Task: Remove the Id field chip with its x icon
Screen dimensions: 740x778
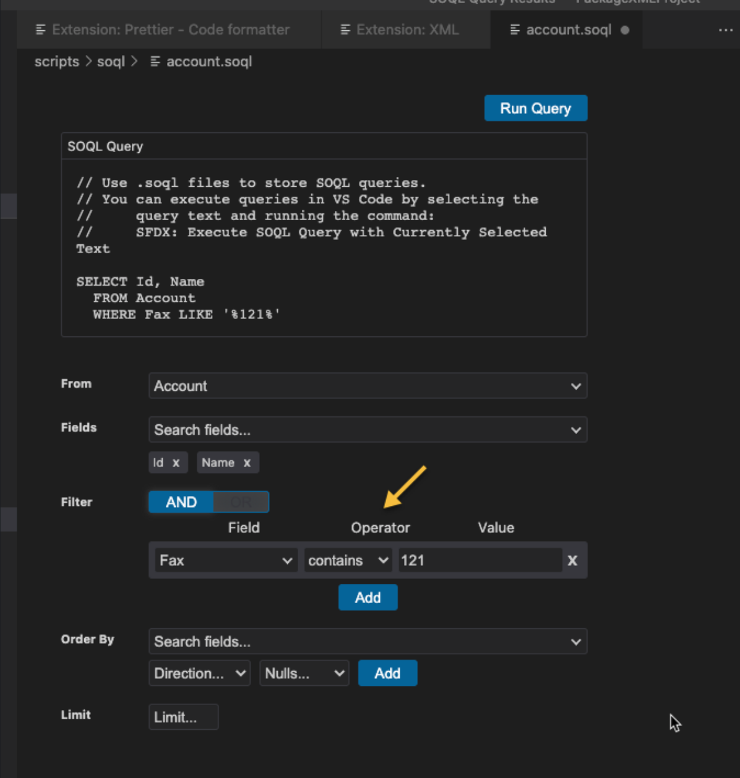Action: click(176, 462)
